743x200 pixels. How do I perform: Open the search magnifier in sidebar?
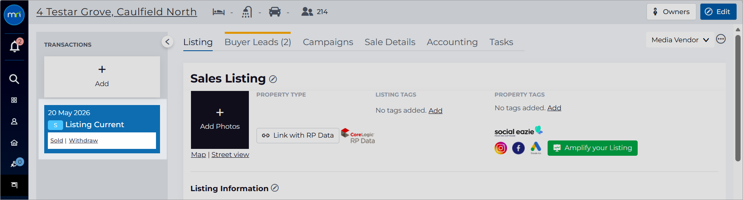(x=14, y=79)
